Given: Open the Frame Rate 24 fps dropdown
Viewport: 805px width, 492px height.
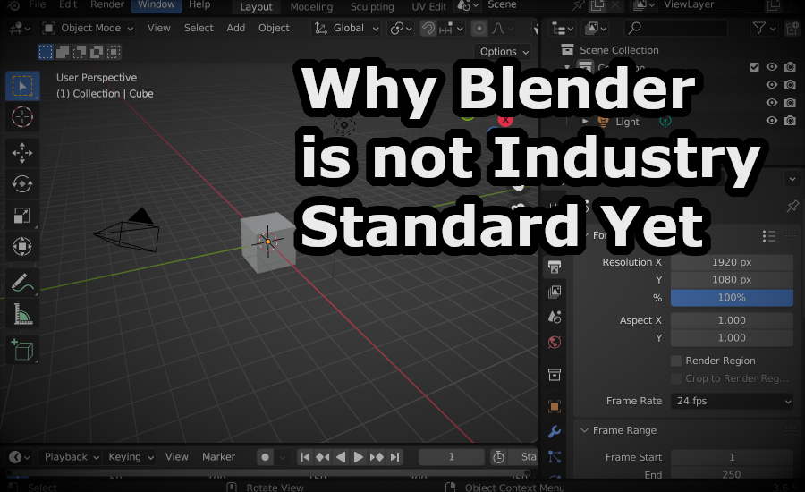Looking at the screenshot, I should click(732, 401).
